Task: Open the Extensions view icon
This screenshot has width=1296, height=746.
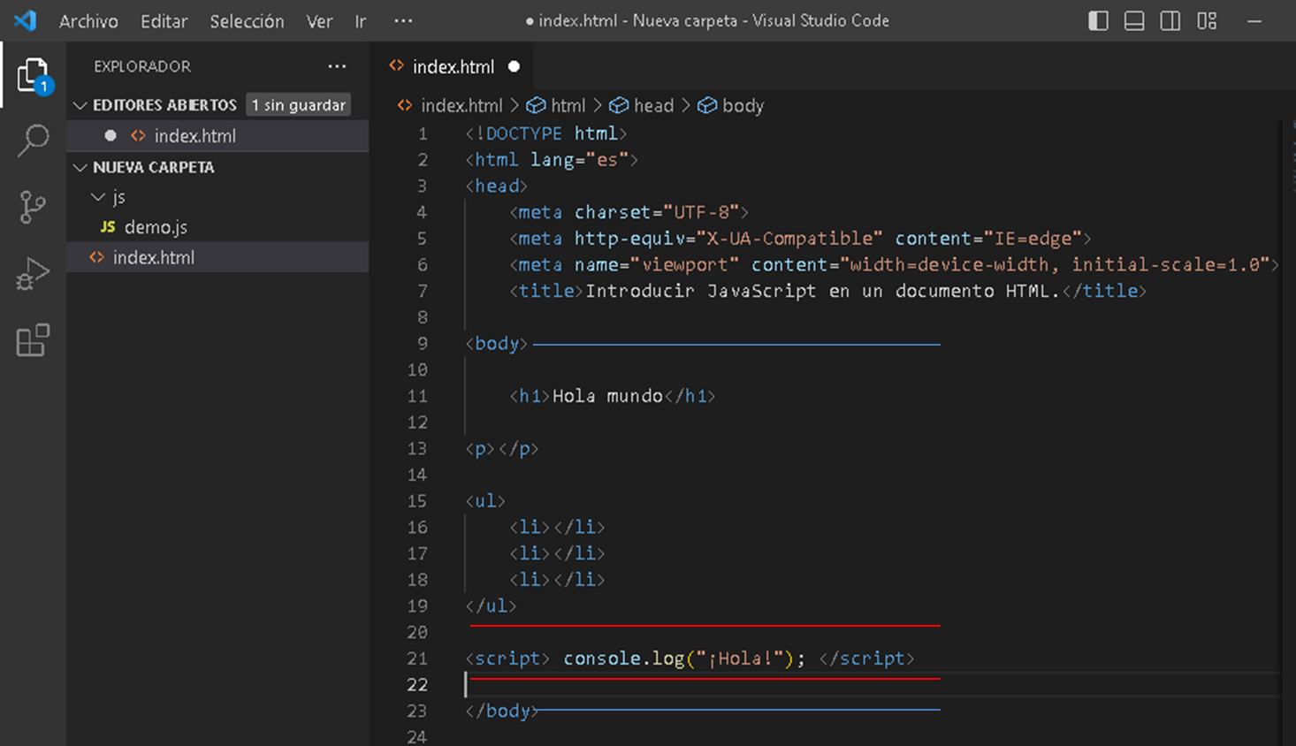Action: 33,340
